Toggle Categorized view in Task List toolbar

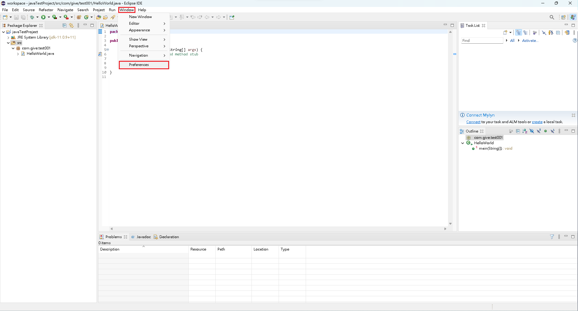tap(518, 33)
